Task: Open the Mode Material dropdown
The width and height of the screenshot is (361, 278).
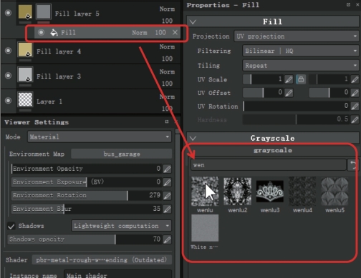Action: click(100, 136)
